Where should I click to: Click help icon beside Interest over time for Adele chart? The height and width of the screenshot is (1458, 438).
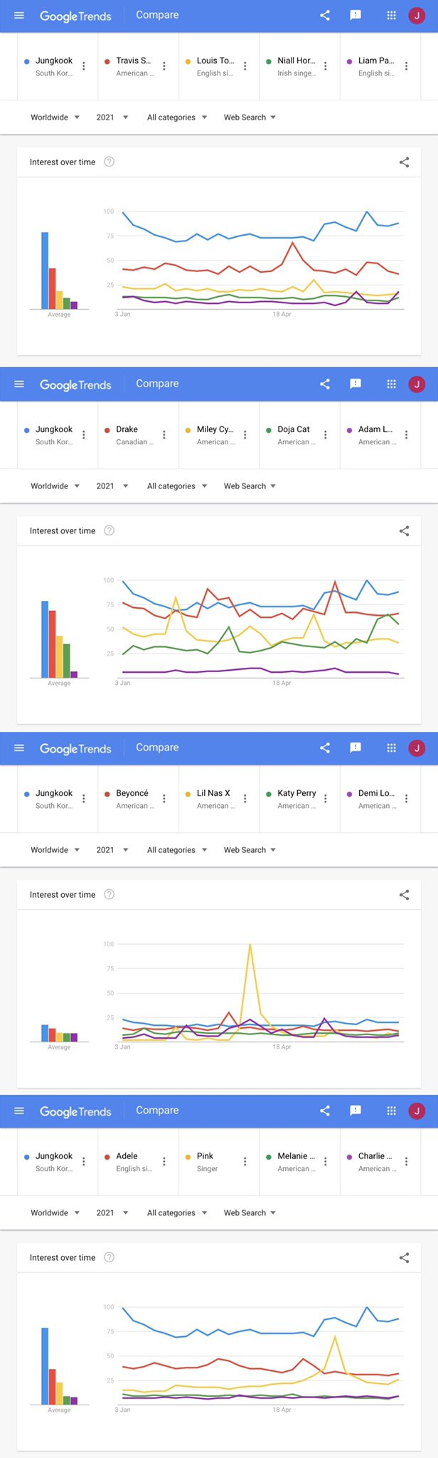[x=109, y=1257]
